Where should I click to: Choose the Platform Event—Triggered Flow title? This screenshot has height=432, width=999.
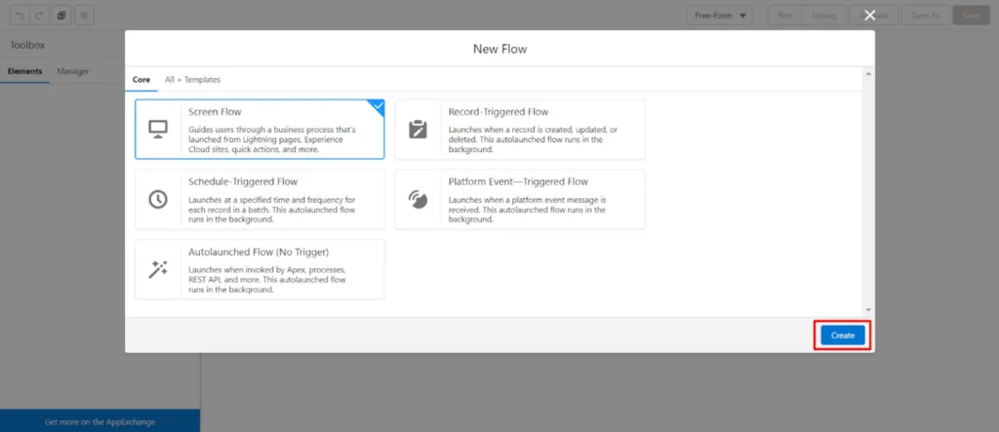518,181
